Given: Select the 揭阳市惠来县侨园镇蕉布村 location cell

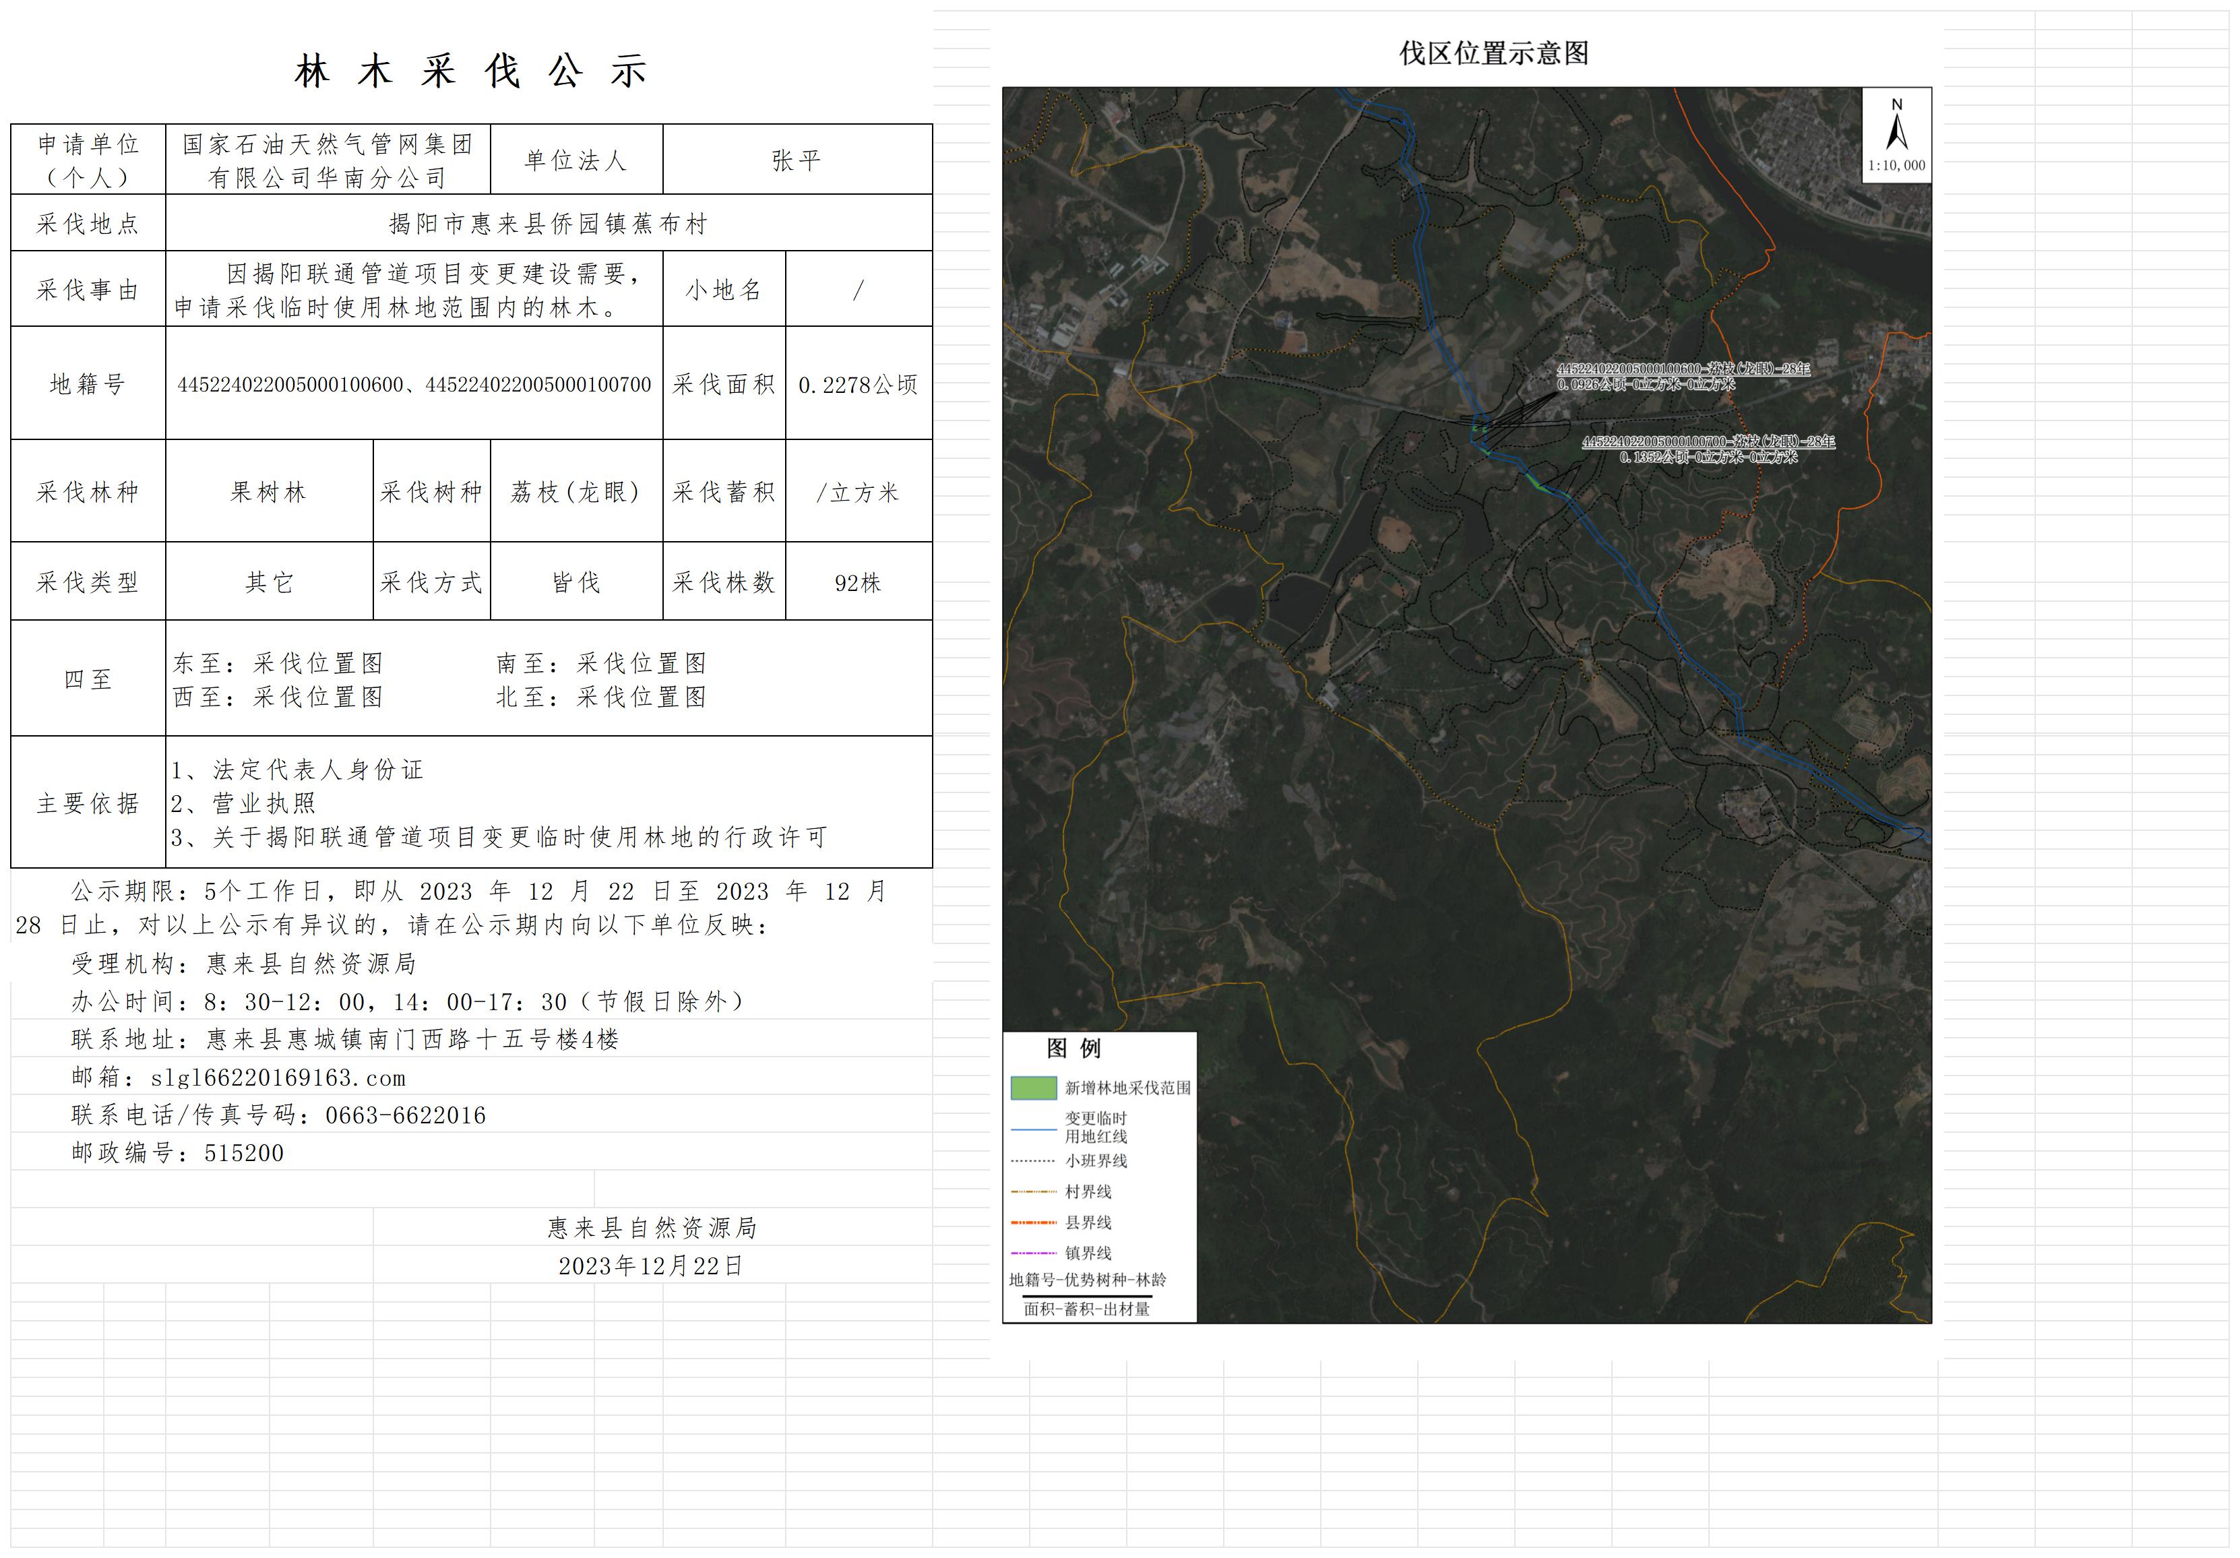Looking at the screenshot, I should click(x=549, y=224).
